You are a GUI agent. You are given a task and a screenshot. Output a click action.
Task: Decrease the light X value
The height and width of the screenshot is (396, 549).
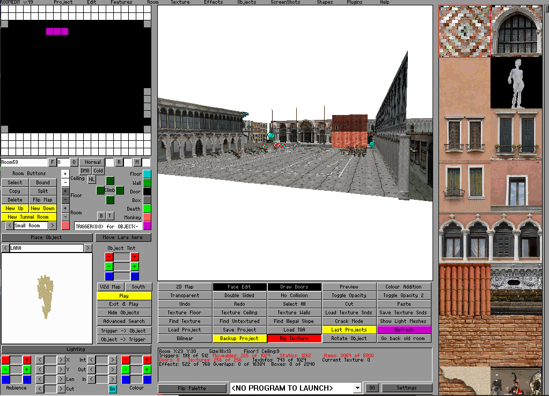pyautogui.click(x=40, y=360)
